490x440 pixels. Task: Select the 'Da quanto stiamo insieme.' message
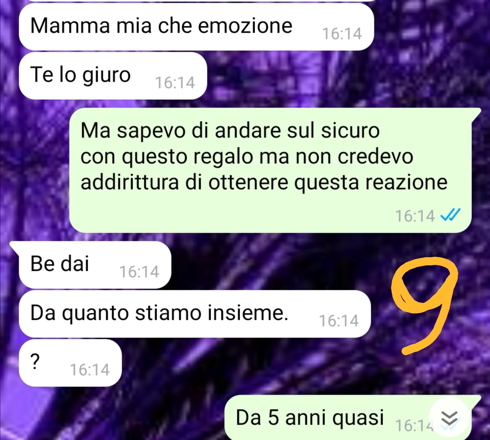(195, 314)
